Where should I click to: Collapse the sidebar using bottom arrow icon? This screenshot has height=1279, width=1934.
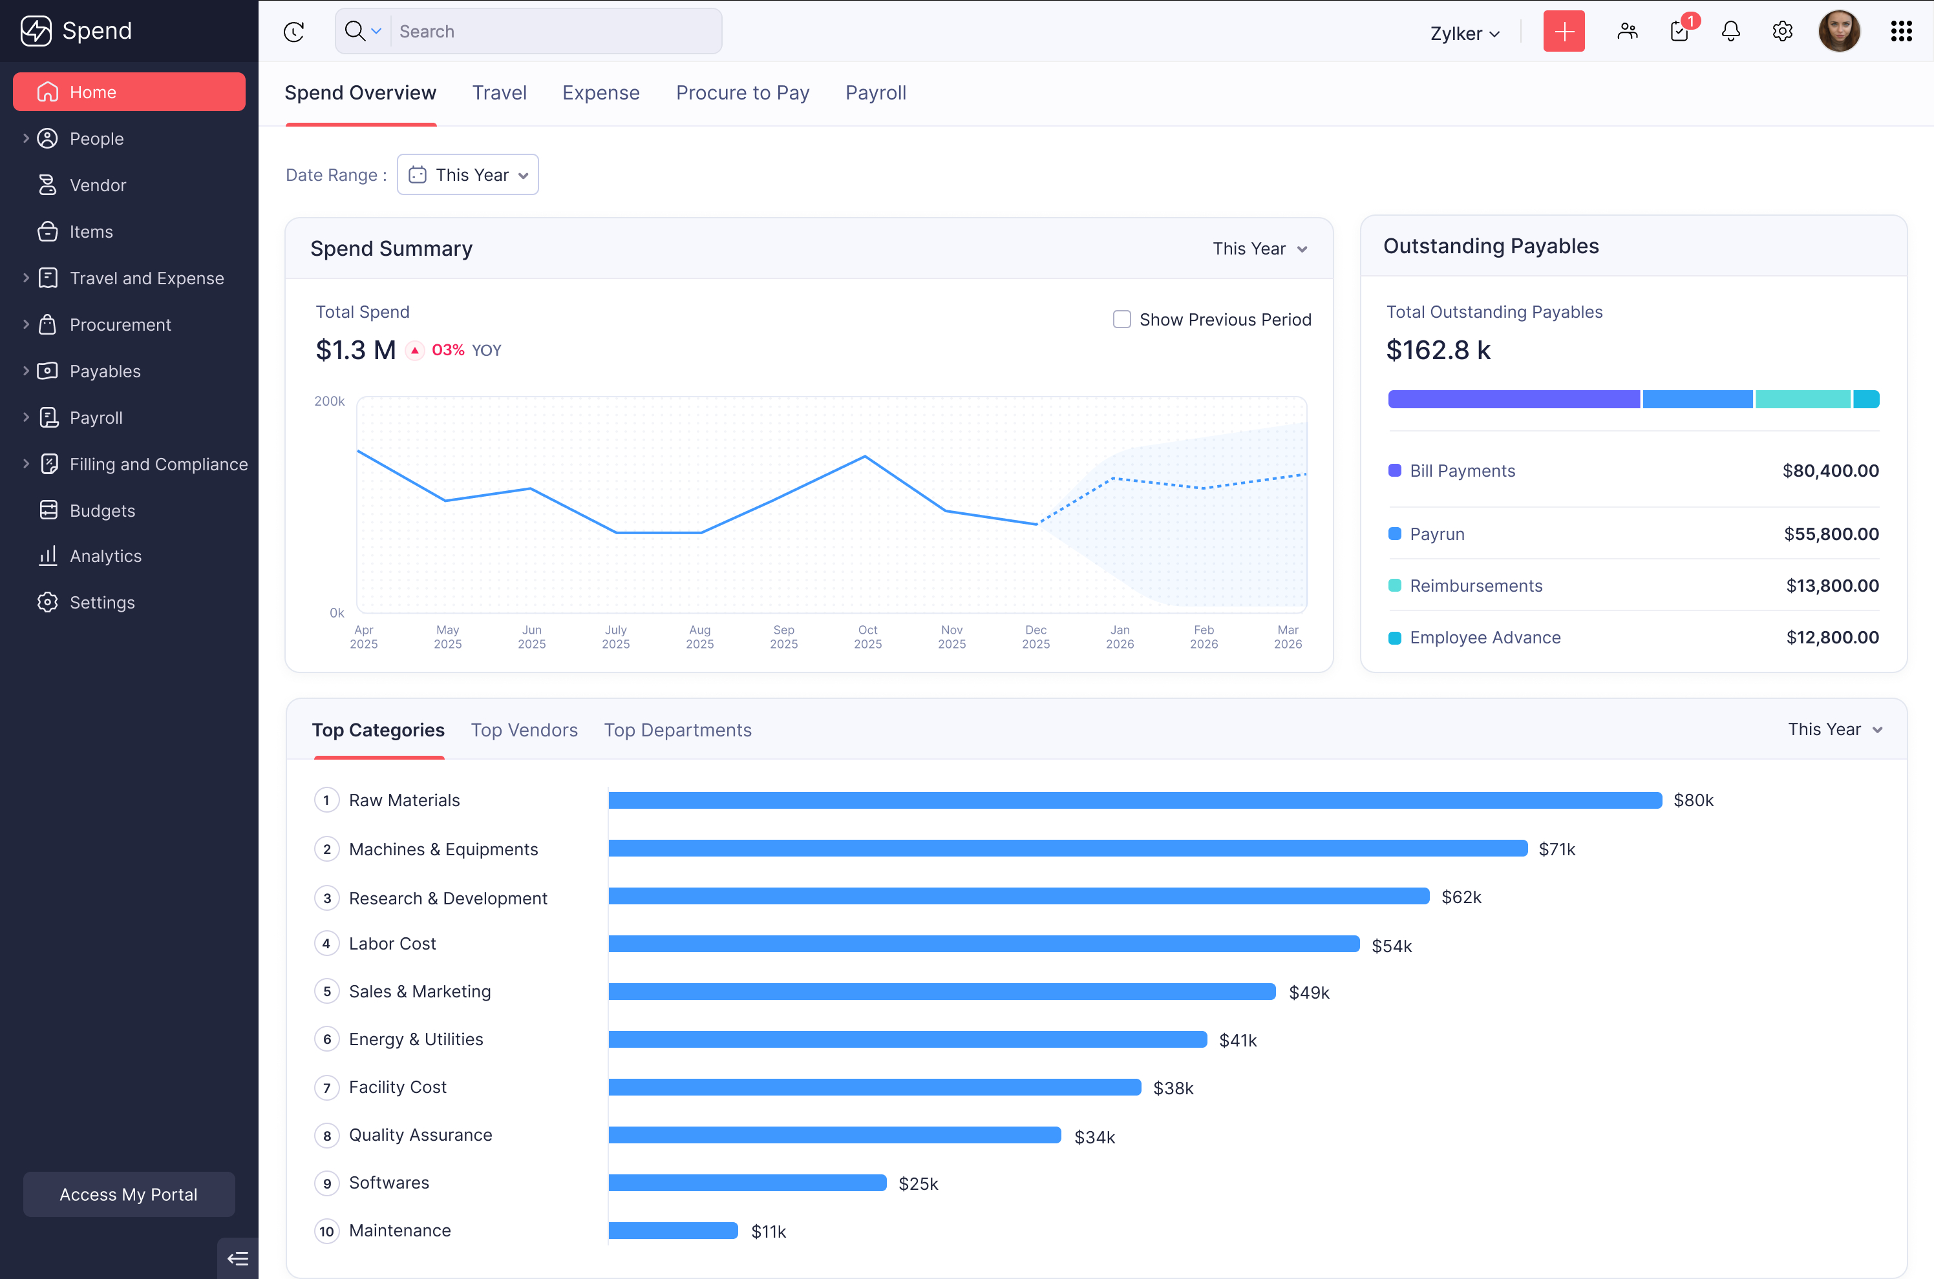coord(237,1258)
